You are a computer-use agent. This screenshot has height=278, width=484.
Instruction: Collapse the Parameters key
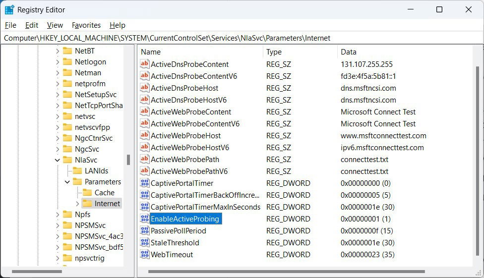tap(67, 182)
